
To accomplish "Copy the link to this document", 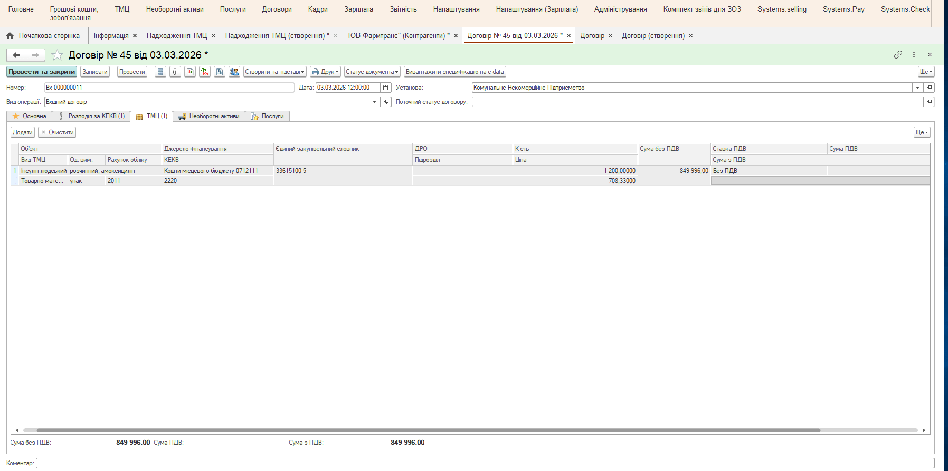I will (x=898, y=55).
